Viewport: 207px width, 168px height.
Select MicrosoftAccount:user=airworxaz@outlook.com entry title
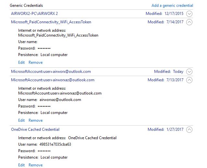53,80
